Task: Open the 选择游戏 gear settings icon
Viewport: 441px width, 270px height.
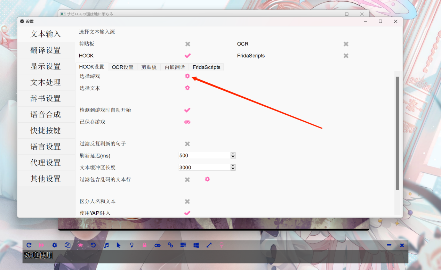Action: 187,76
